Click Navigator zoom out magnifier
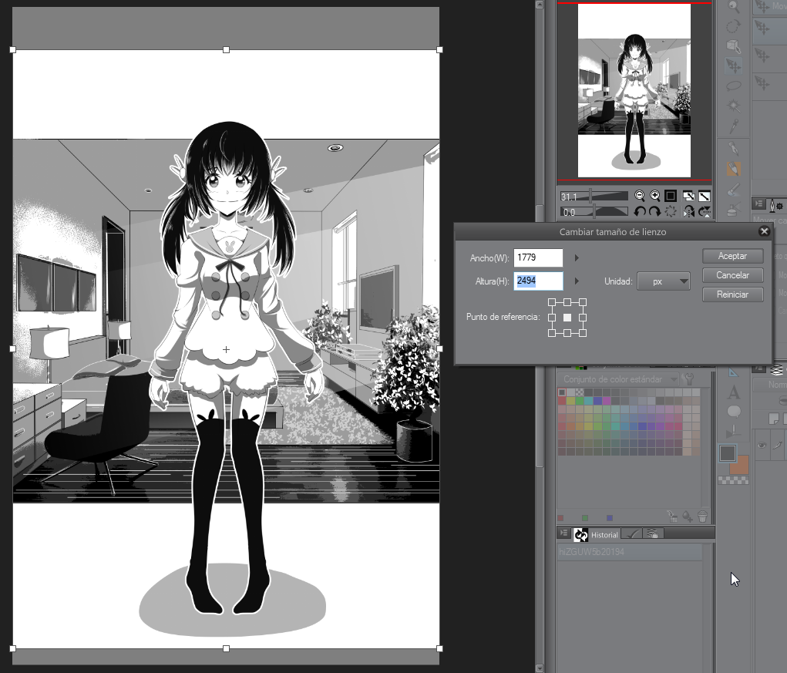Image resolution: width=787 pixels, height=673 pixels. coord(640,196)
